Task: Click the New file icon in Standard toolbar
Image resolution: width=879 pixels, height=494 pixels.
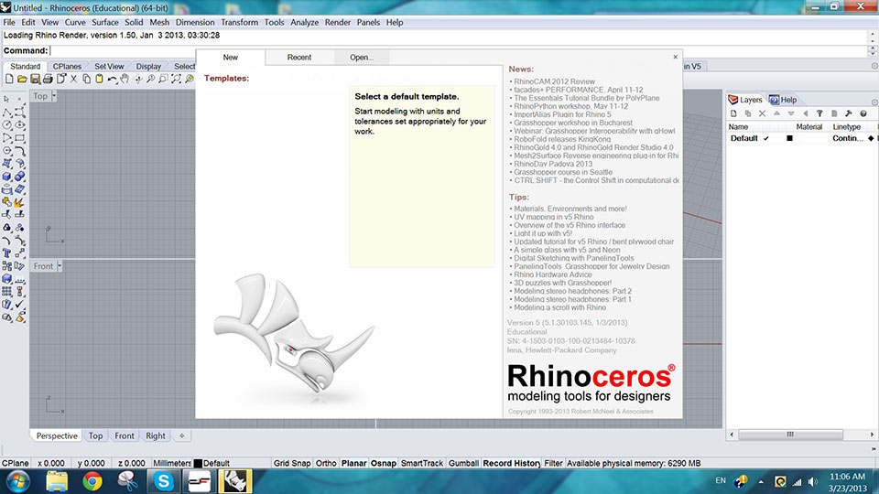Action: tap(9, 80)
